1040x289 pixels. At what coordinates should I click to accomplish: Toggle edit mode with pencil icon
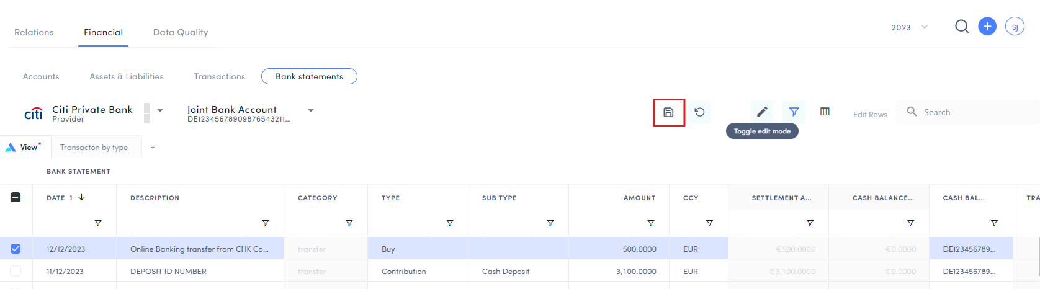pos(762,112)
